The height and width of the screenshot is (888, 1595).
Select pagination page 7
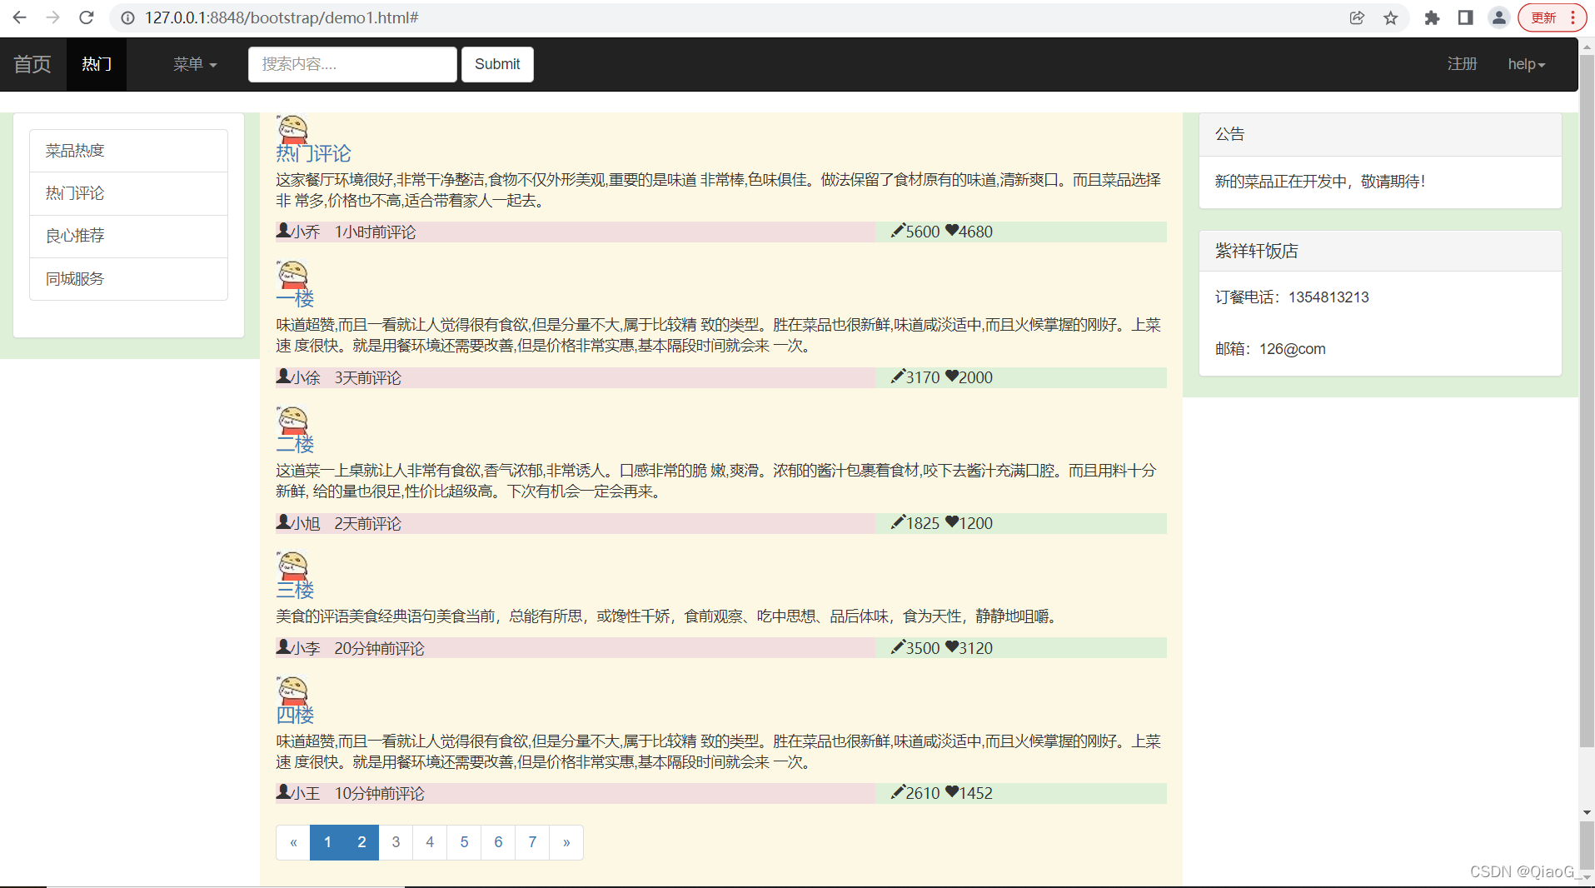click(x=532, y=842)
